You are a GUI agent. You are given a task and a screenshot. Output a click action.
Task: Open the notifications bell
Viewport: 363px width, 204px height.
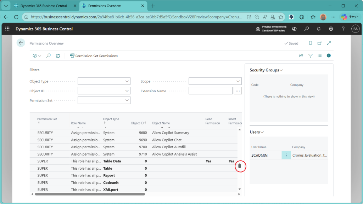click(319, 29)
